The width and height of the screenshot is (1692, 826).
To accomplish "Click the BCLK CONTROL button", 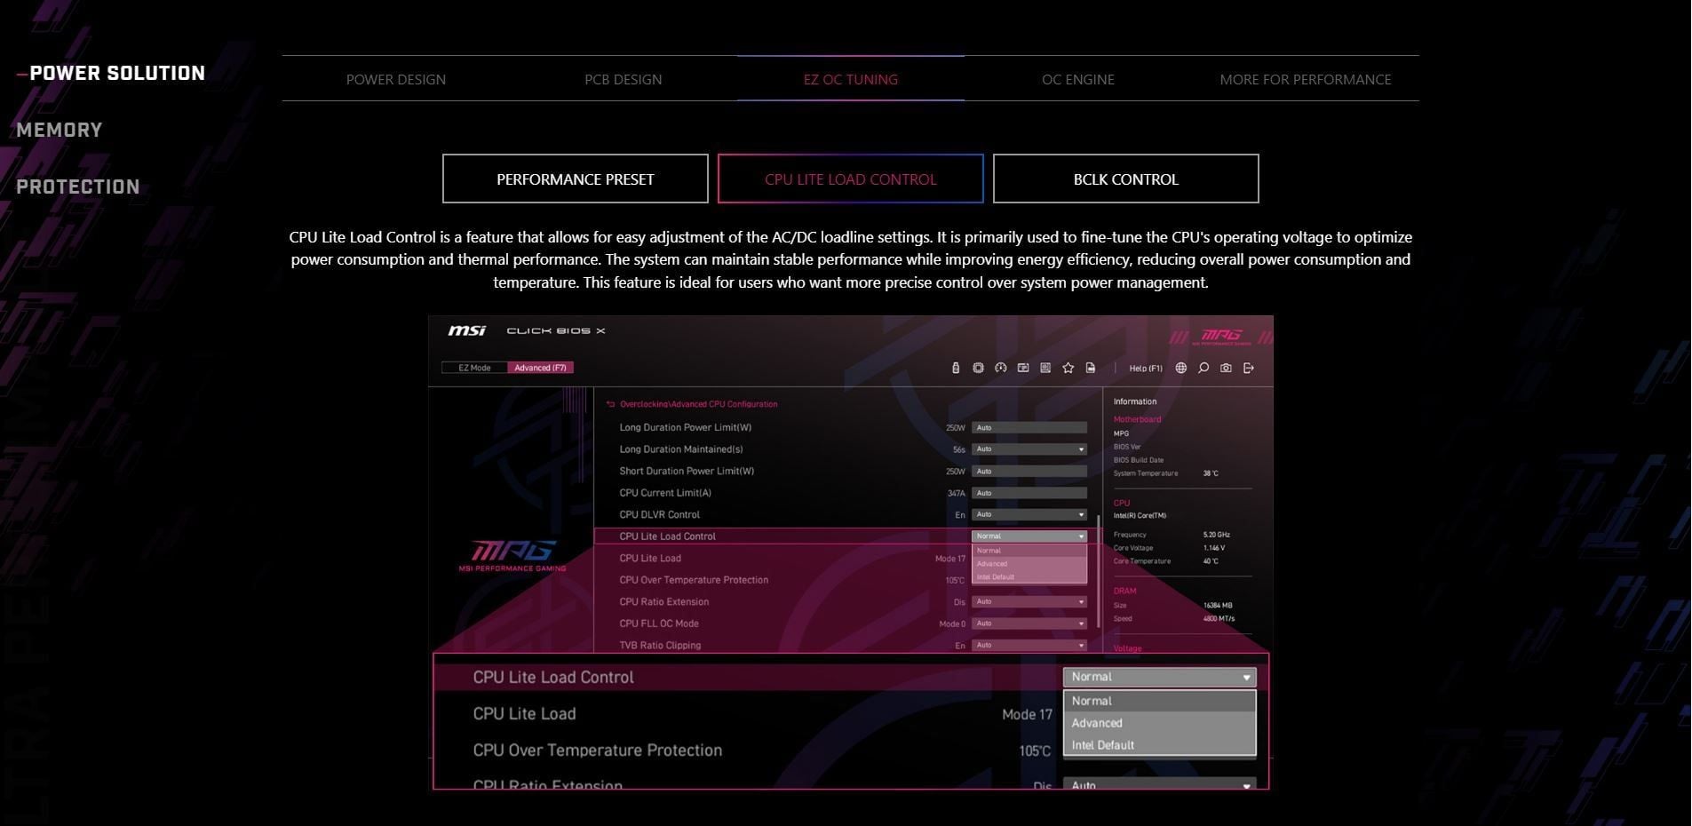I will point(1125,179).
